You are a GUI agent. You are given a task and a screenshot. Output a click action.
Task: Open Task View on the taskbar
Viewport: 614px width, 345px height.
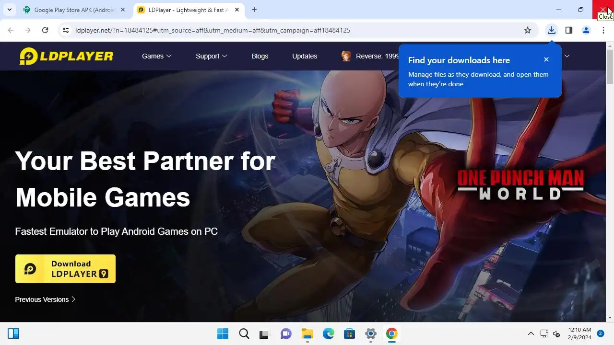point(265,334)
